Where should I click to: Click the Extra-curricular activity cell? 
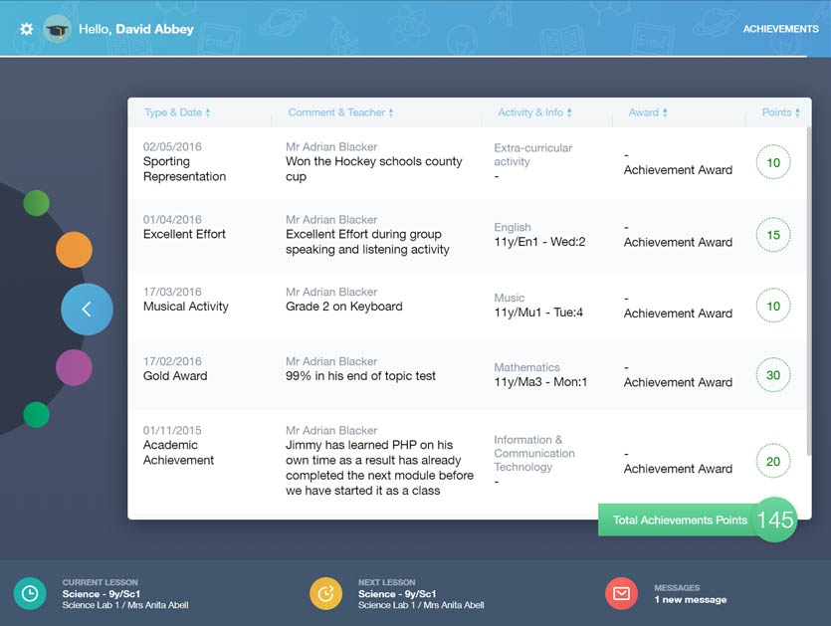pyautogui.click(x=533, y=155)
